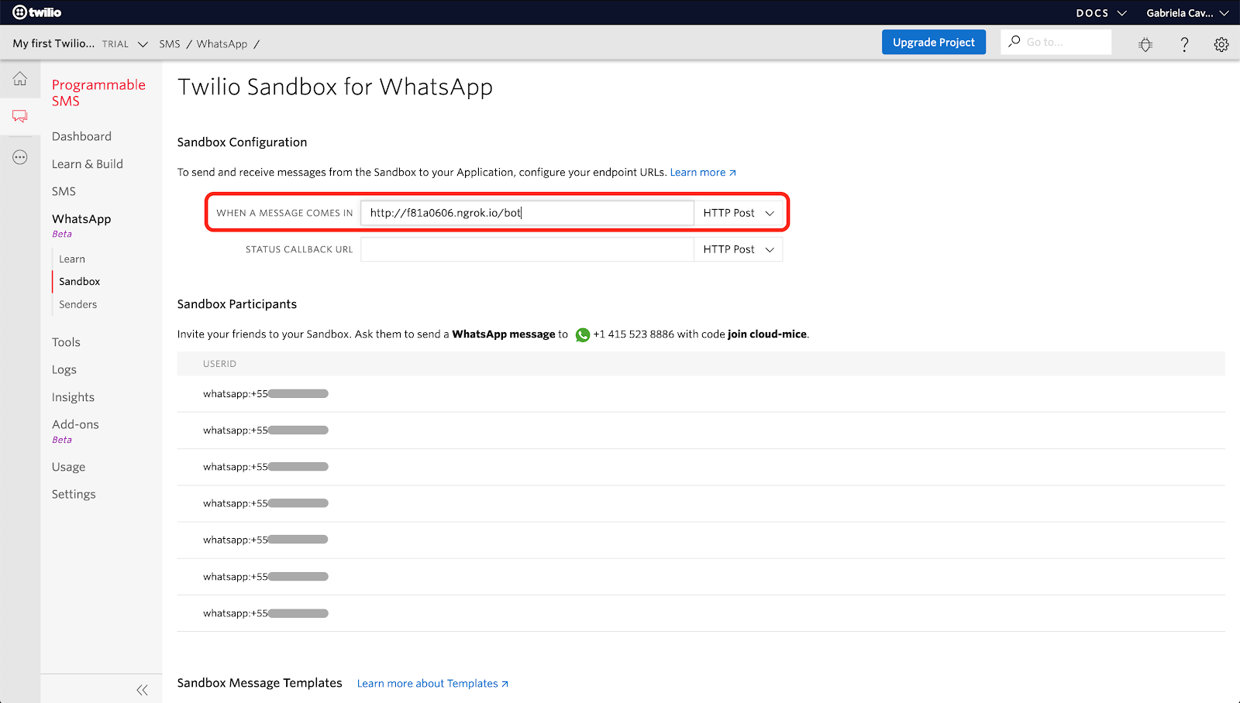The image size is (1240, 703).
Task: Open HTTP Post dropdown for status callback
Action: pos(739,249)
